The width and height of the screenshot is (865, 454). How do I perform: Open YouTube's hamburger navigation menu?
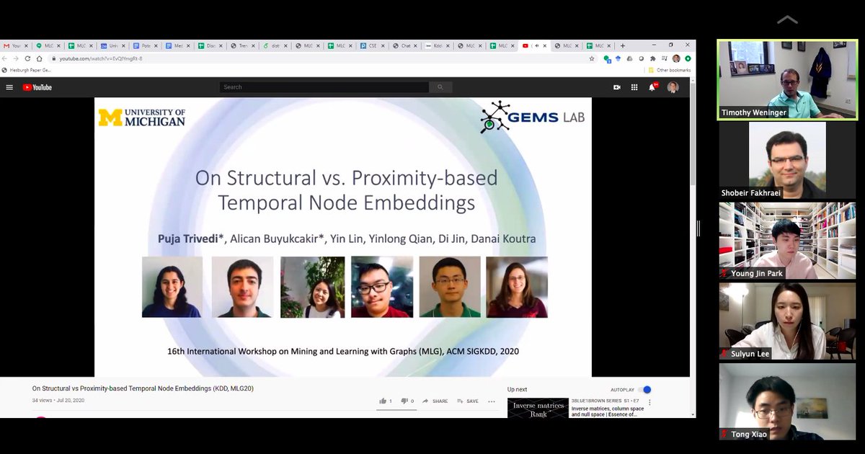pyautogui.click(x=9, y=86)
